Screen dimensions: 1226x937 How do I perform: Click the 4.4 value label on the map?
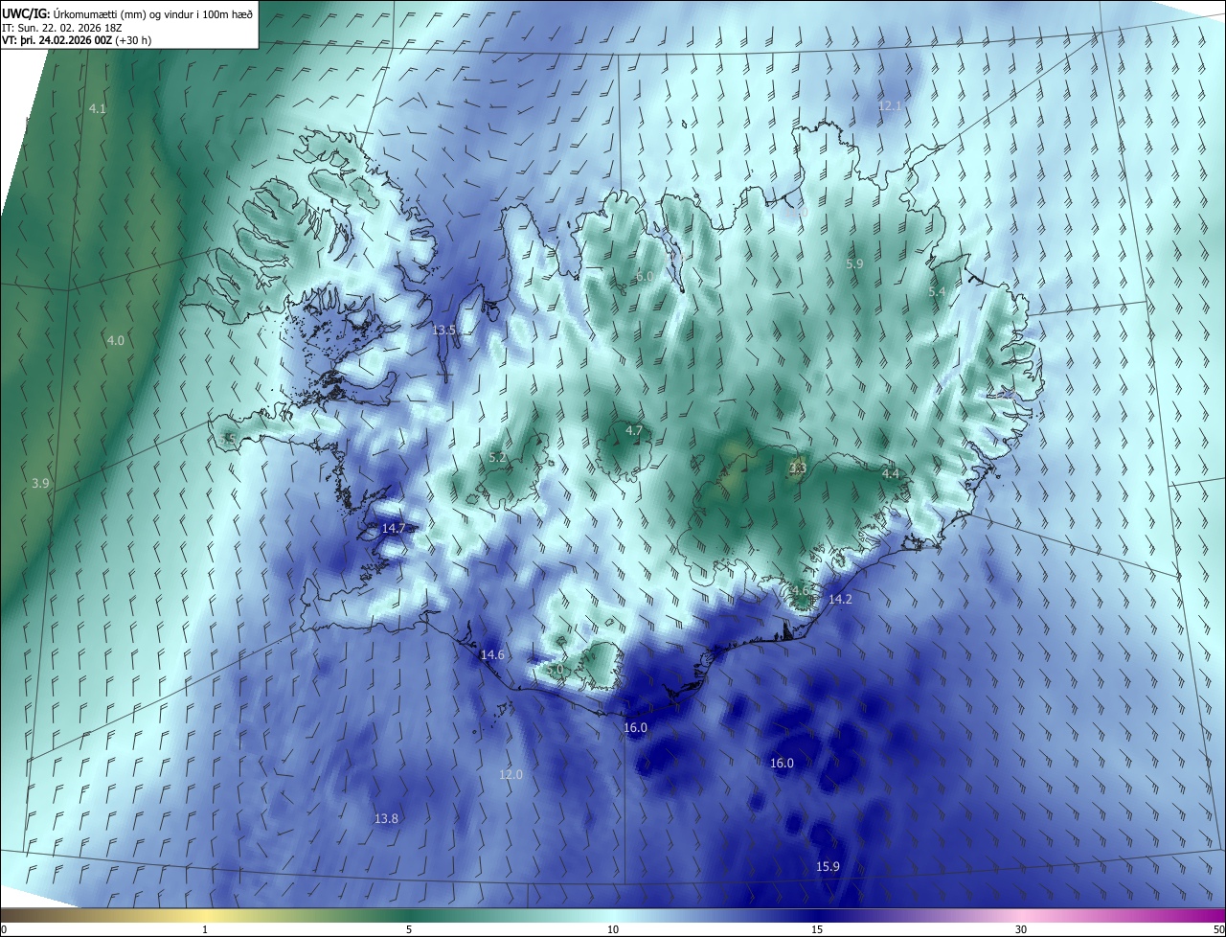coord(891,474)
